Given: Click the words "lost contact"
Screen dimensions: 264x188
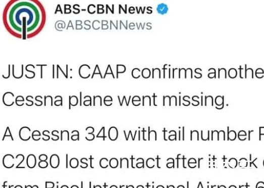Looking at the screenshot, I should pos(113,161).
